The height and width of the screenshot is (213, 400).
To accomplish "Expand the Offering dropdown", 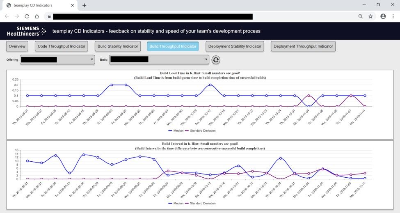I will click(57, 60).
